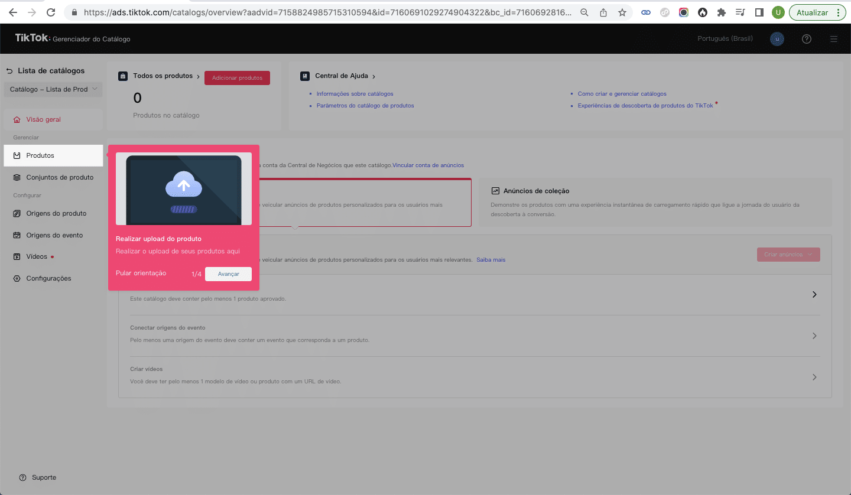Click the TikTok logo
Screen dimensions: 851x495
point(33,38)
